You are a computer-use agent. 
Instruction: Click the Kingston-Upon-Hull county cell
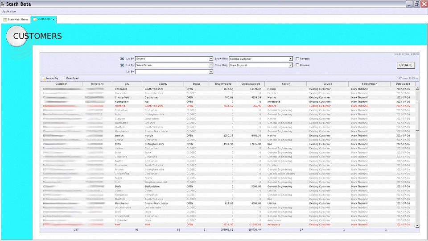click(156, 182)
